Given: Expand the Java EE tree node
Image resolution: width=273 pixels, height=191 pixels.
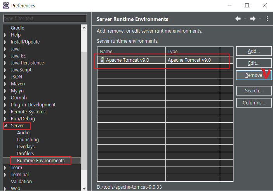Looking at the screenshot, I should [x=5, y=56].
